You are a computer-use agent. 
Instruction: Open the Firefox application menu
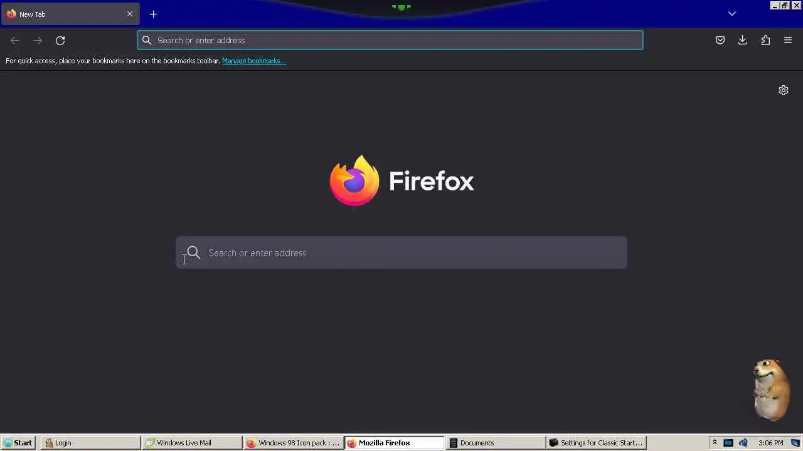pyautogui.click(x=788, y=40)
